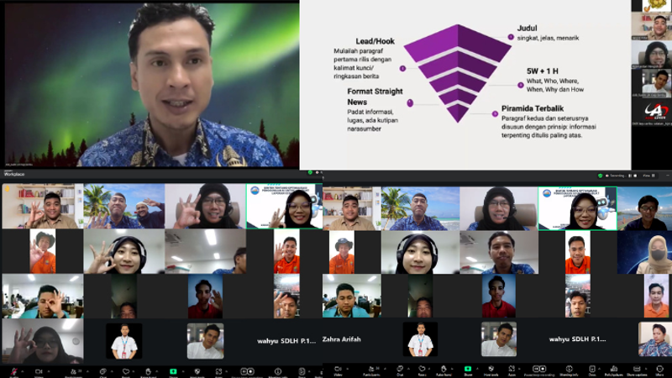The image size is (672, 378).
Task: Unmute the microphone via the Audio icon
Action: (15, 370)
